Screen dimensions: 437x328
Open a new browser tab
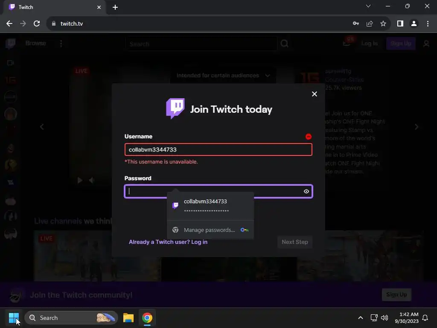tap(115, 7)
